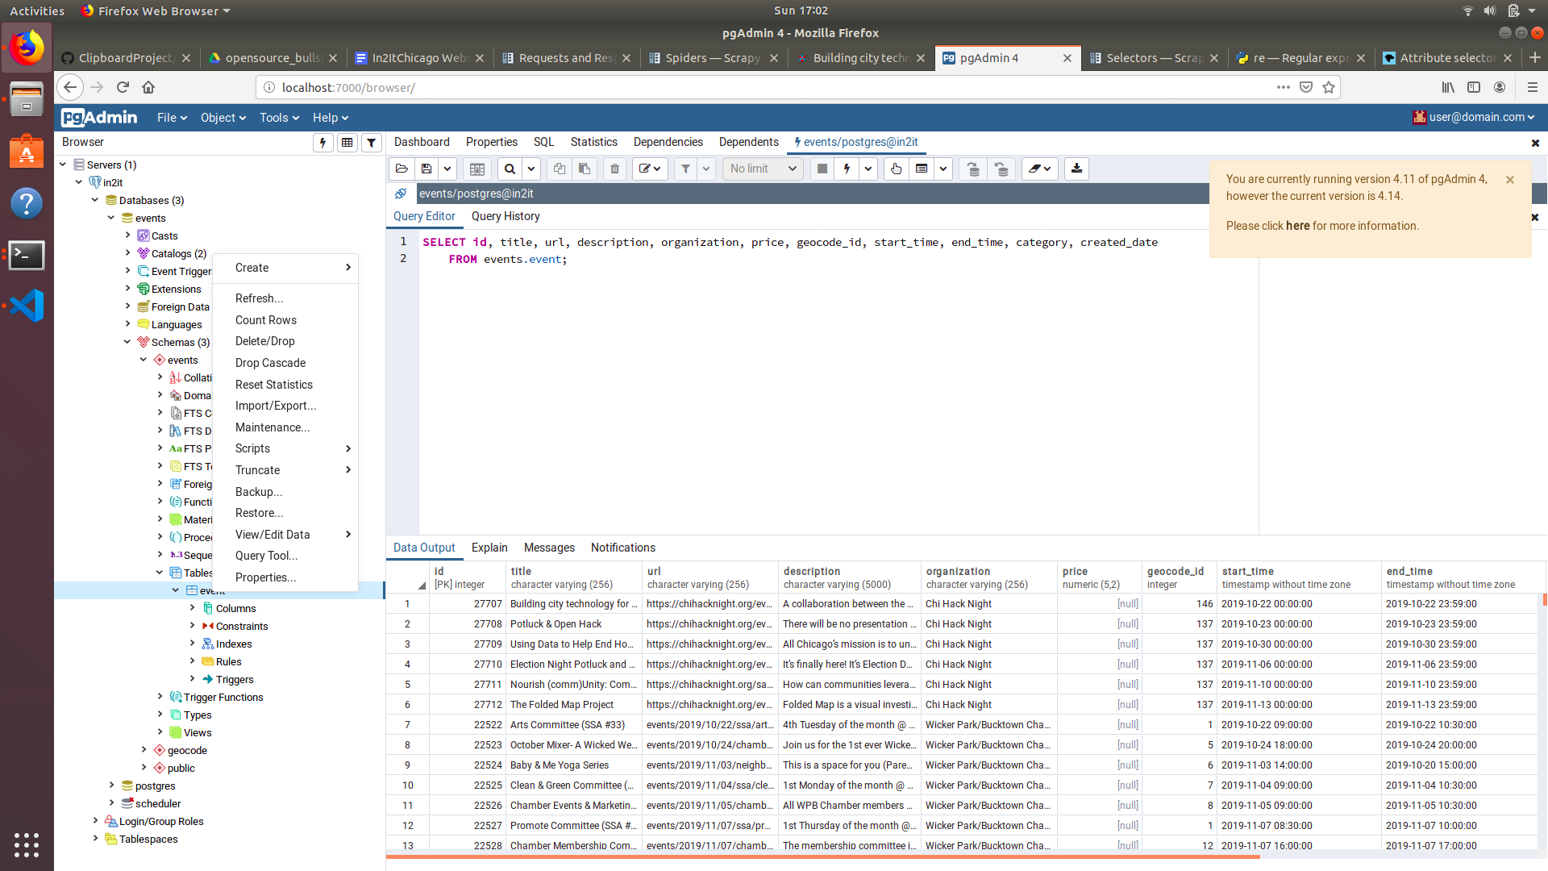1548x871 pixels.
Task: Expand the Casts tree node
Action: (127, 235)
